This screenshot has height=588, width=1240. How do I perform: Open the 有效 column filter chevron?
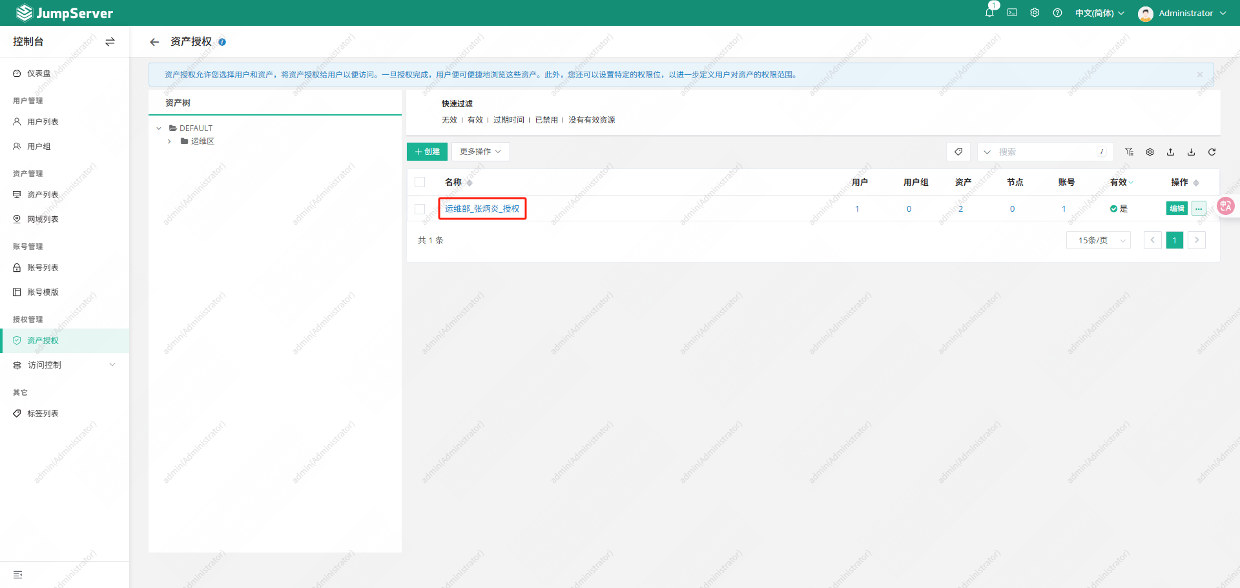point(1131,183)
